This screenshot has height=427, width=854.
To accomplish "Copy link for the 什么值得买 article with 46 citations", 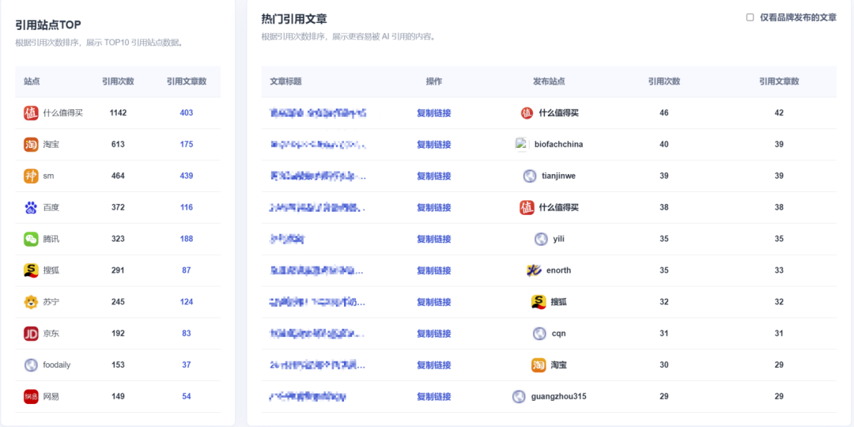I will pyautogui.click(x=433, y=113).
